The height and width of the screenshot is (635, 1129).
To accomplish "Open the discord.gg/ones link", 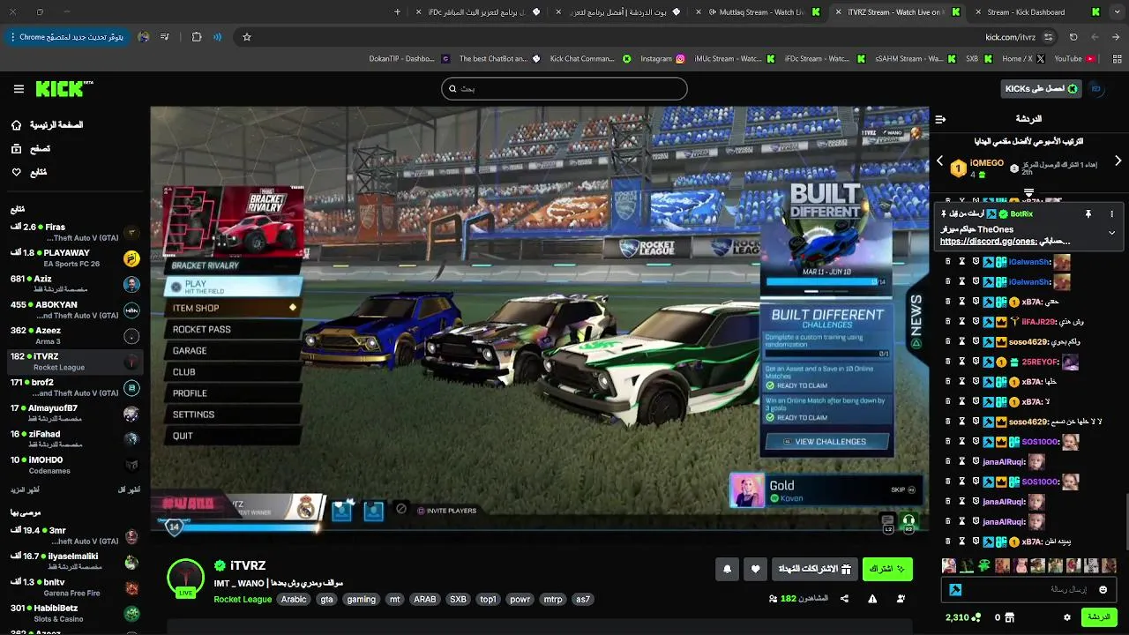I will (988, 241).
